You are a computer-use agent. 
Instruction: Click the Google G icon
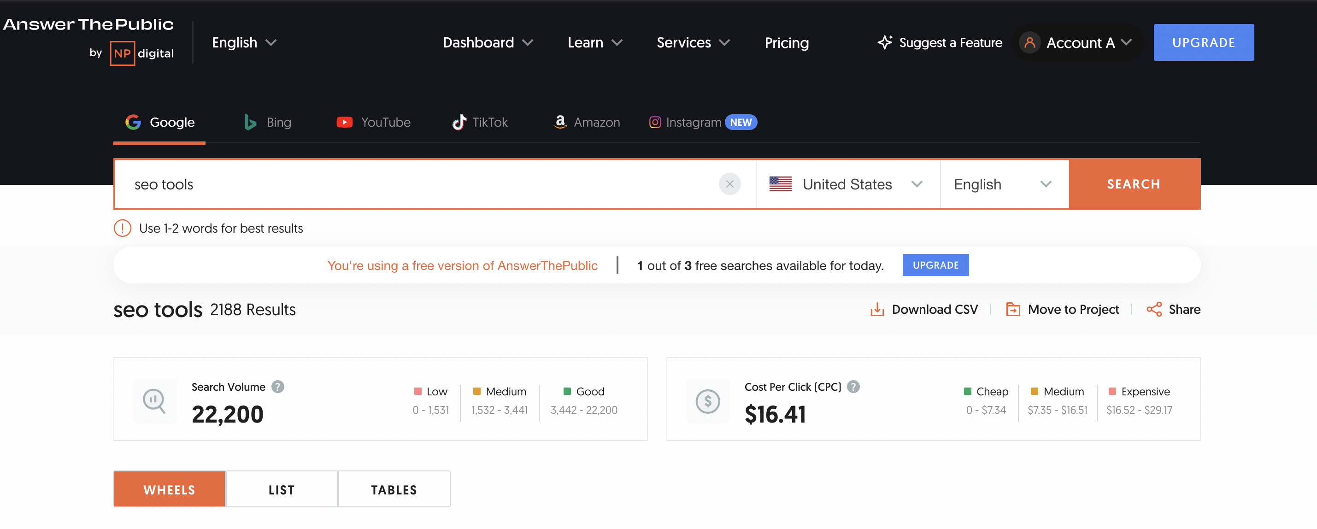(x=133, y=122)
